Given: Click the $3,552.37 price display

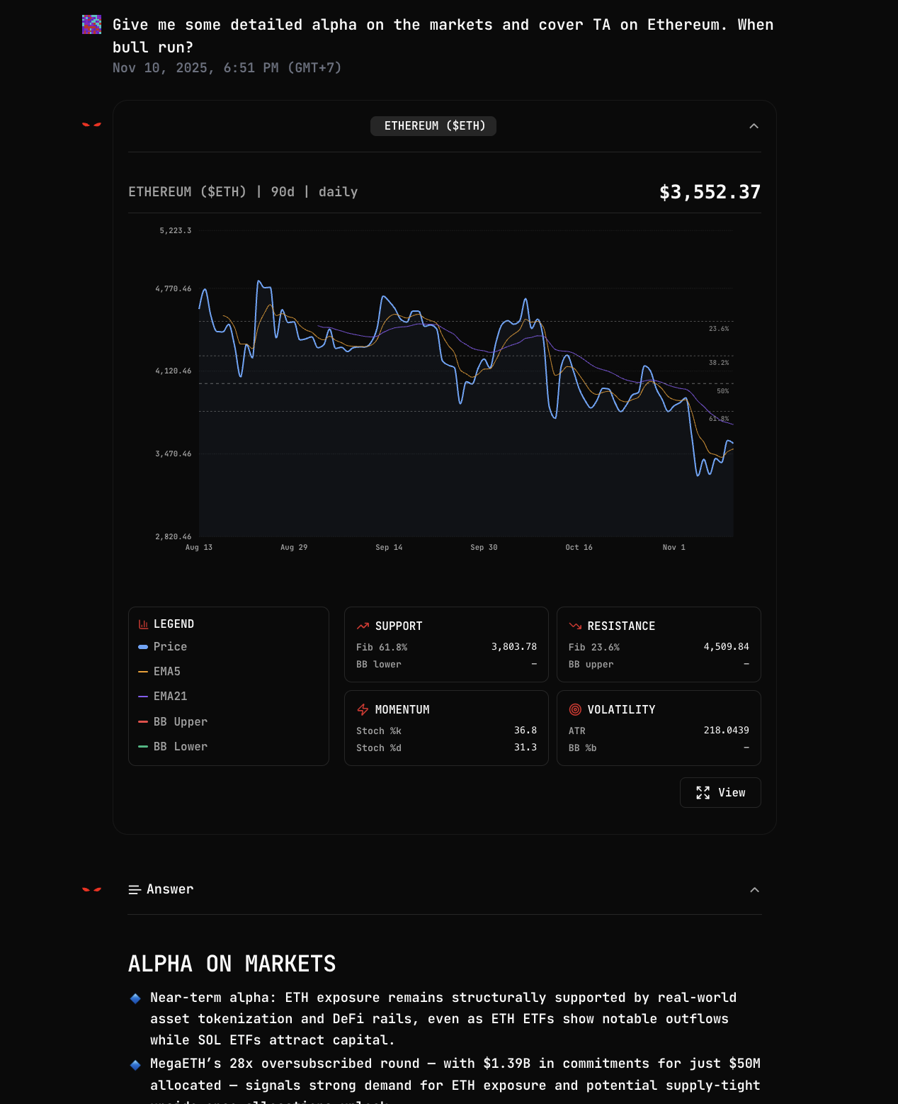Looking at the screenshot, I should [x=709, y=191].
